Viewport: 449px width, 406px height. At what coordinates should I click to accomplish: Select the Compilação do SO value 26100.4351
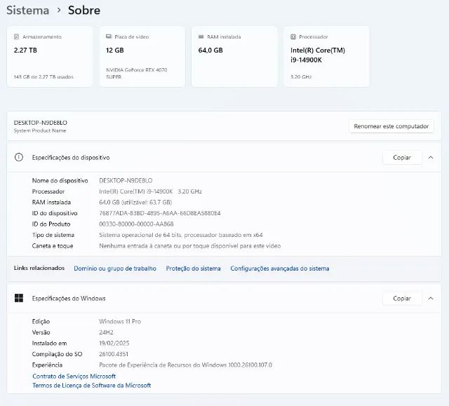click(114, 354)
